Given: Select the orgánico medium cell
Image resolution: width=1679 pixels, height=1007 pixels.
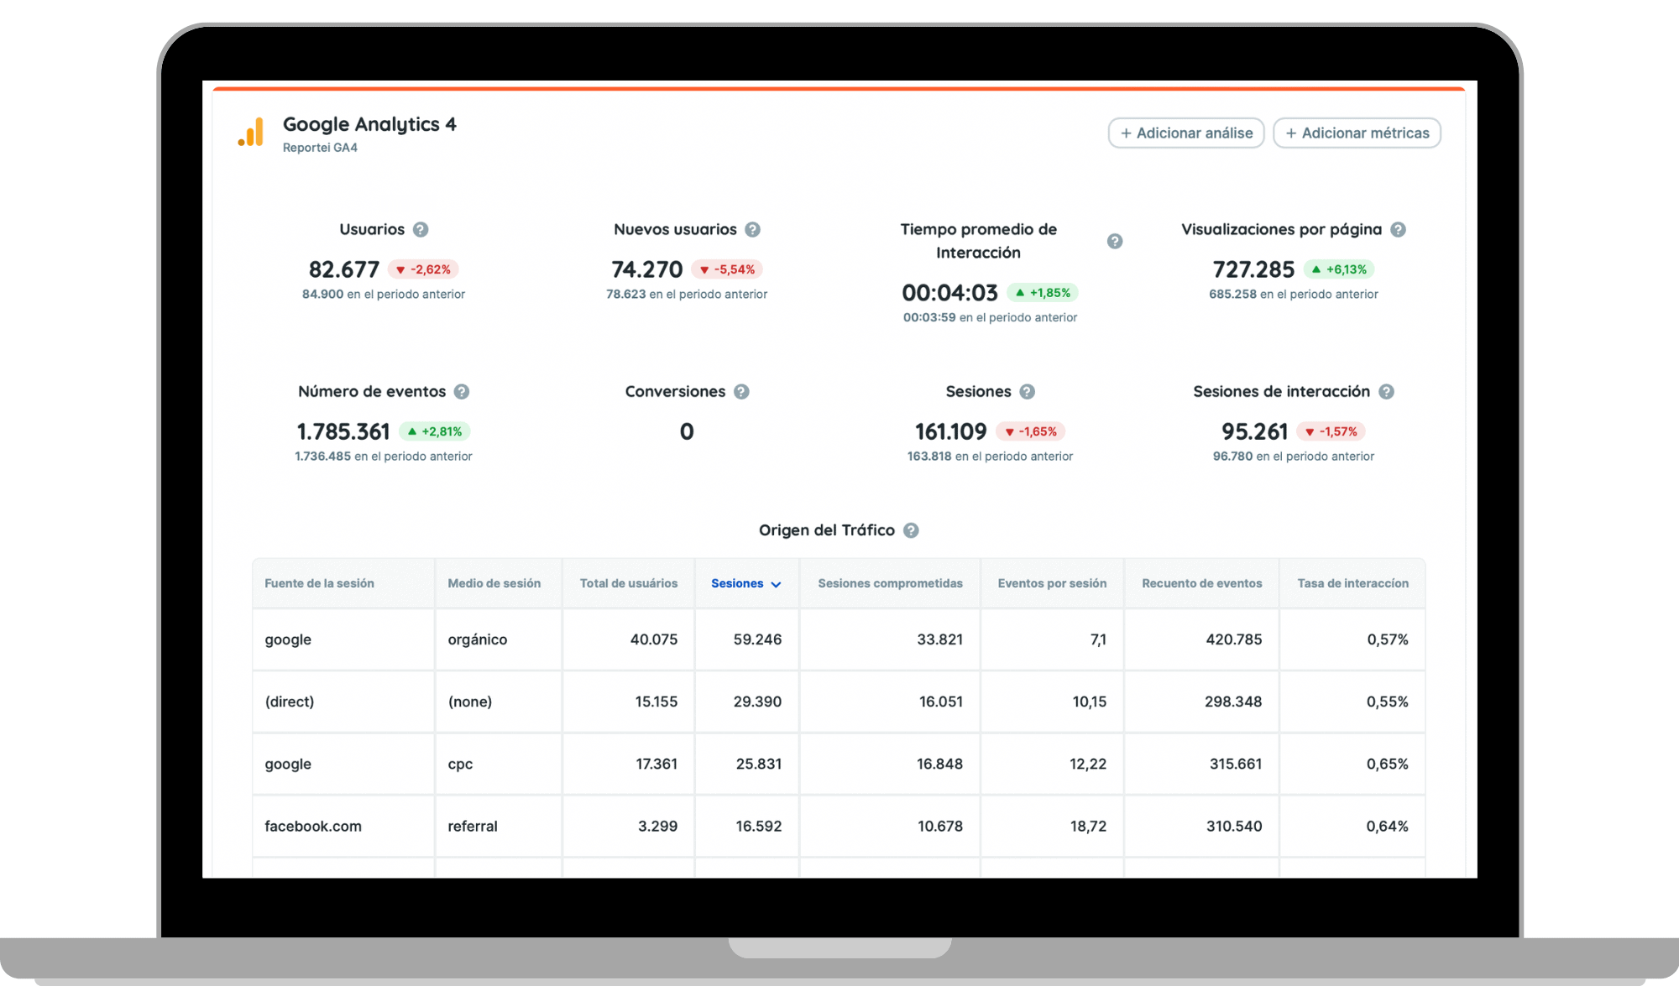Looking at the screenshot, I should pos(499,639).
